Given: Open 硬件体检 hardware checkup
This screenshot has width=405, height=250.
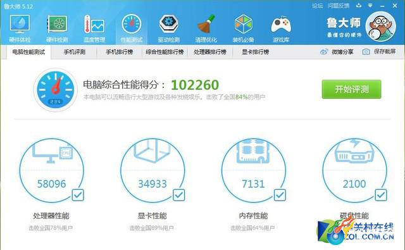Looking at the screenshot, I should (x=20, y=28).
